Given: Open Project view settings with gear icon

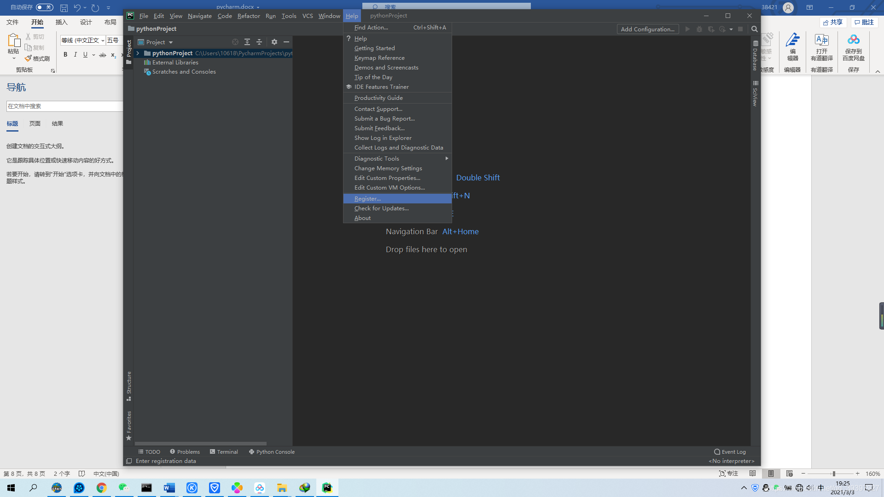Looking at the screenshot, I should click(x=274, y=42).
